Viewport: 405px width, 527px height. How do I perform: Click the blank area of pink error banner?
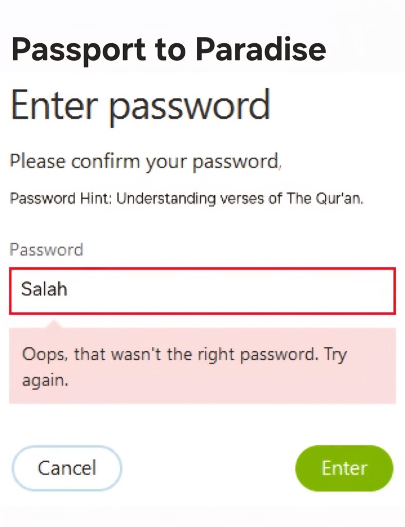tap(257, 383)
